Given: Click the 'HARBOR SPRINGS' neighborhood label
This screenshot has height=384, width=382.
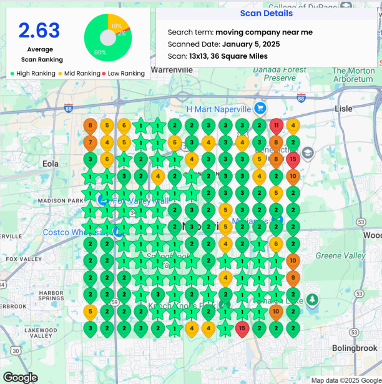Looking at the screenshot, I should point(51,295).
